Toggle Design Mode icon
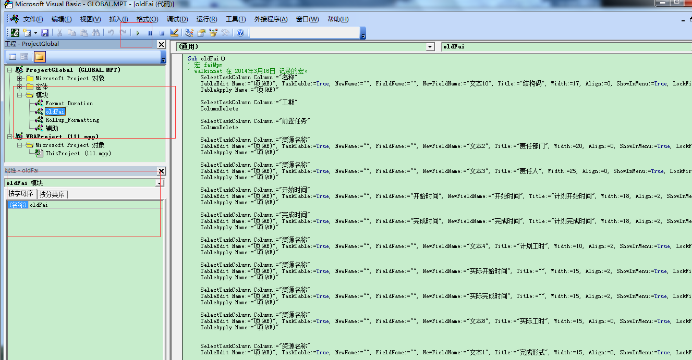Image resolution: width=692 pixels, height=360 pixels. click(174, 33)
